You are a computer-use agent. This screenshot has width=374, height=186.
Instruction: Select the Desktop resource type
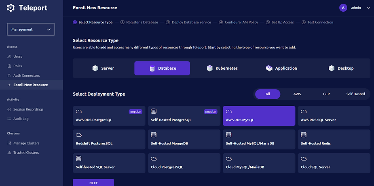coord(341,68)
